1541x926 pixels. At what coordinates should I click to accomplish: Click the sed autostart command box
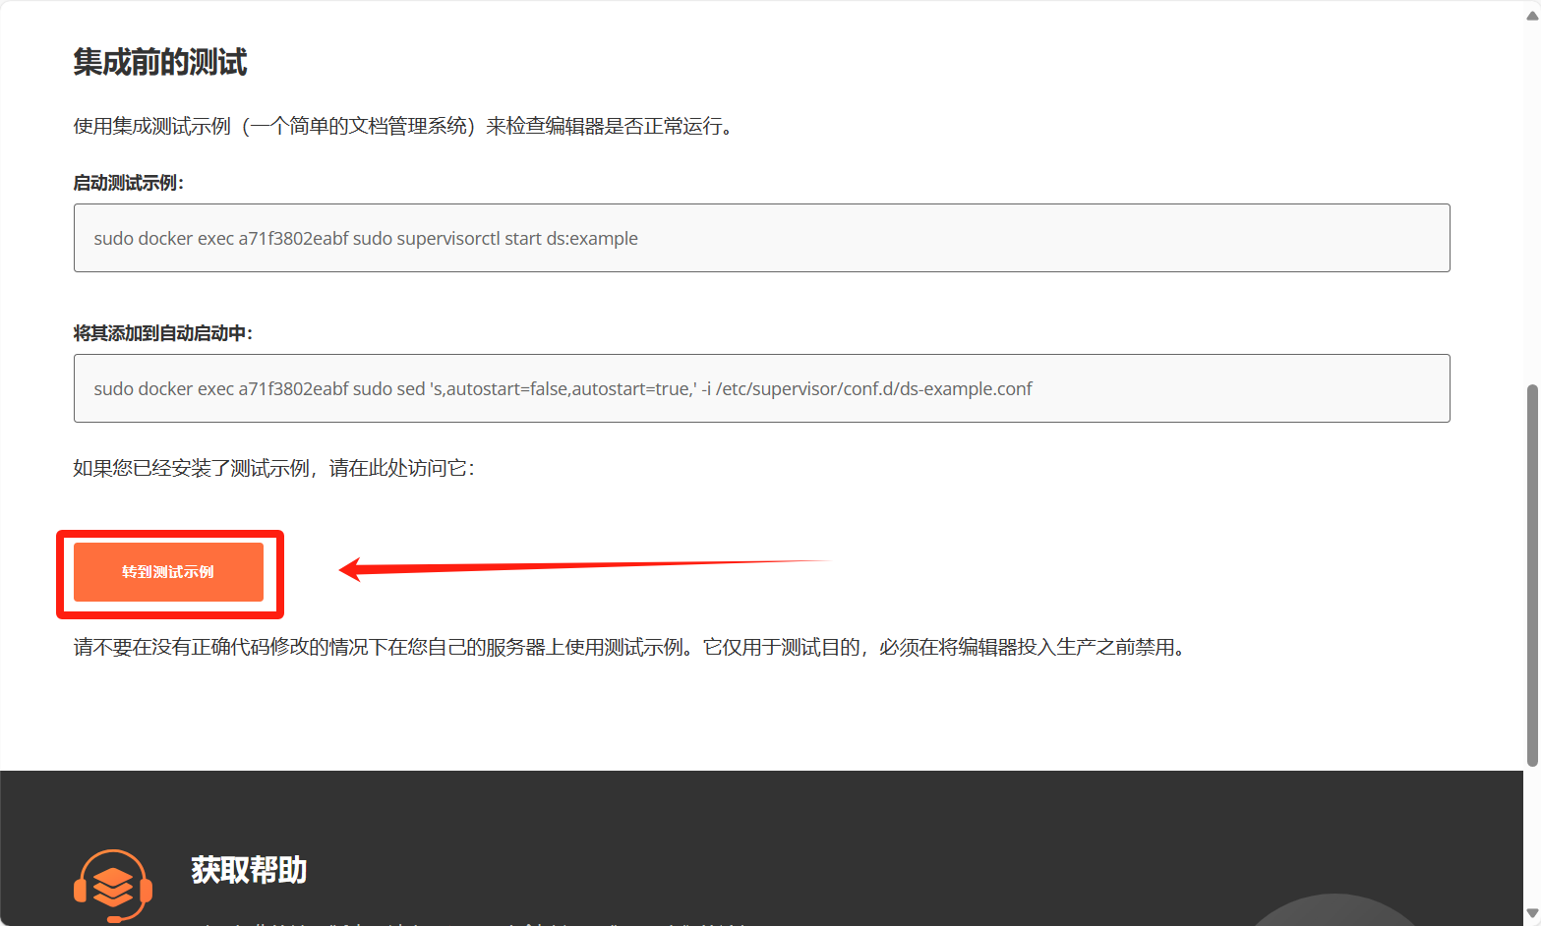[761, 388]
